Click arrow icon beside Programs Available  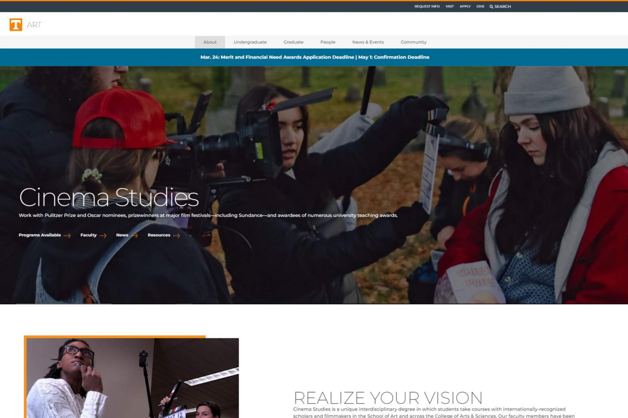[67, 235]
